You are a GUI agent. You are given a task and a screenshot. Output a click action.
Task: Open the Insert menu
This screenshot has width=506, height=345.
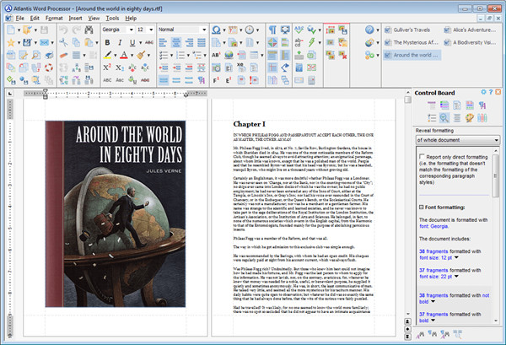[x=75, y=18]
